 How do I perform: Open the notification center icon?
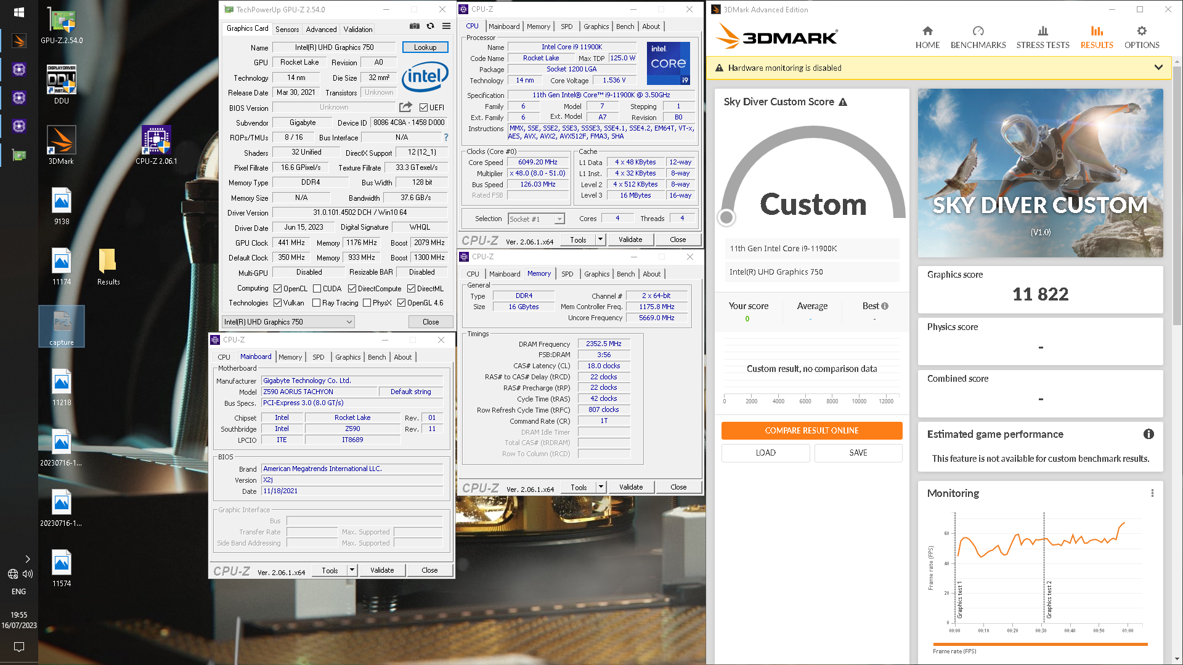tap(19, 647)
